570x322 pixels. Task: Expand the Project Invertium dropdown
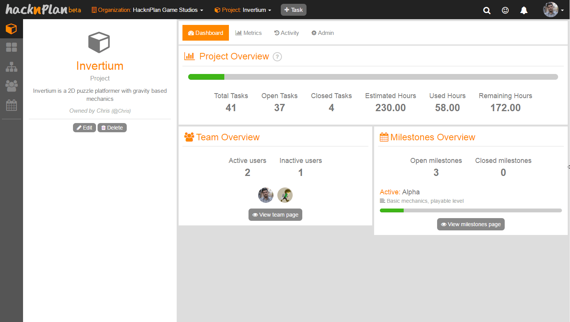pyautogui.click(x=243, y=10)
